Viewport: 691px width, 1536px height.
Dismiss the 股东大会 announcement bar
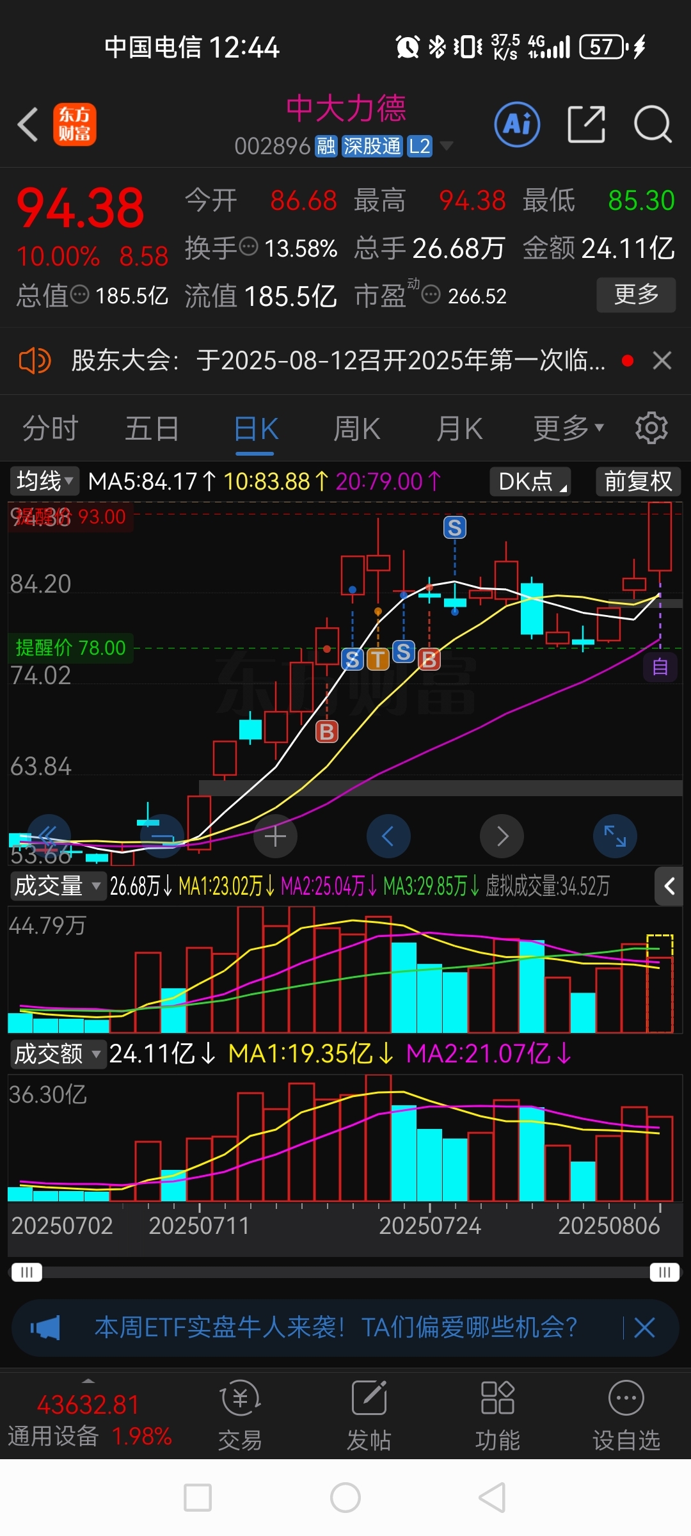click(x=662, y=361)
